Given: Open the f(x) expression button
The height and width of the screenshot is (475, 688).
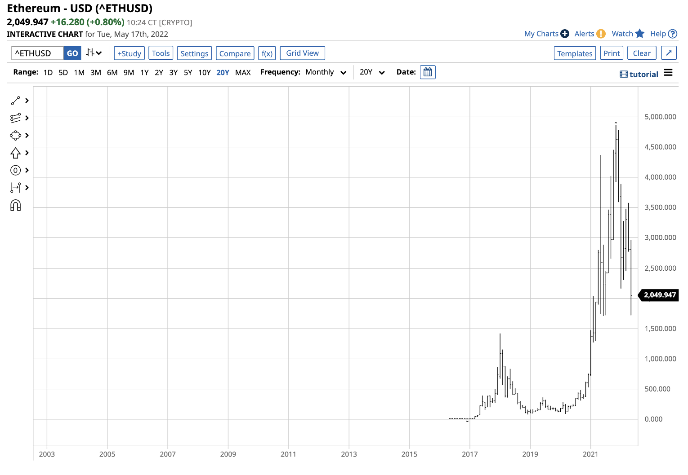Looking at the screenshot, I should coord(267,53).
